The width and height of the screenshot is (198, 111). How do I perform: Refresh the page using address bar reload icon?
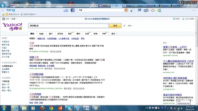pos(94,6)
